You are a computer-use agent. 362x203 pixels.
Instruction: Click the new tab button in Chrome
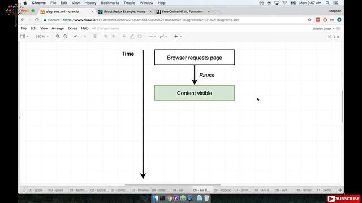[217, 11]
